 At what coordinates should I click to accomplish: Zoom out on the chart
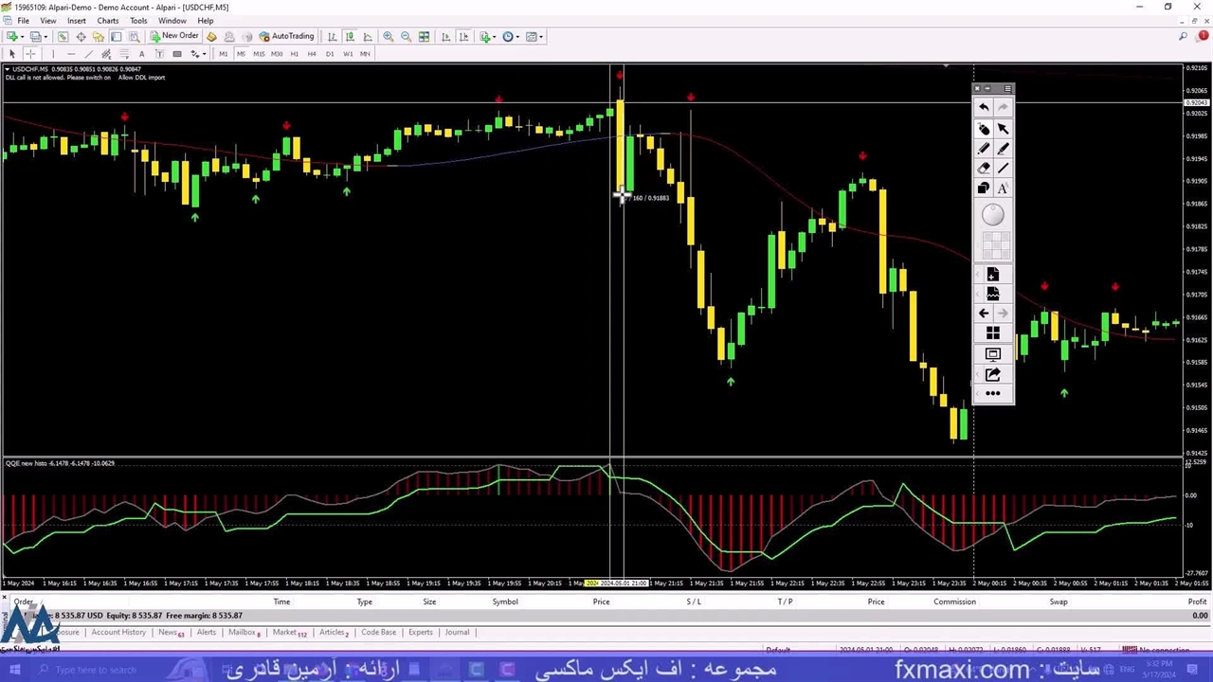(406, 37)
